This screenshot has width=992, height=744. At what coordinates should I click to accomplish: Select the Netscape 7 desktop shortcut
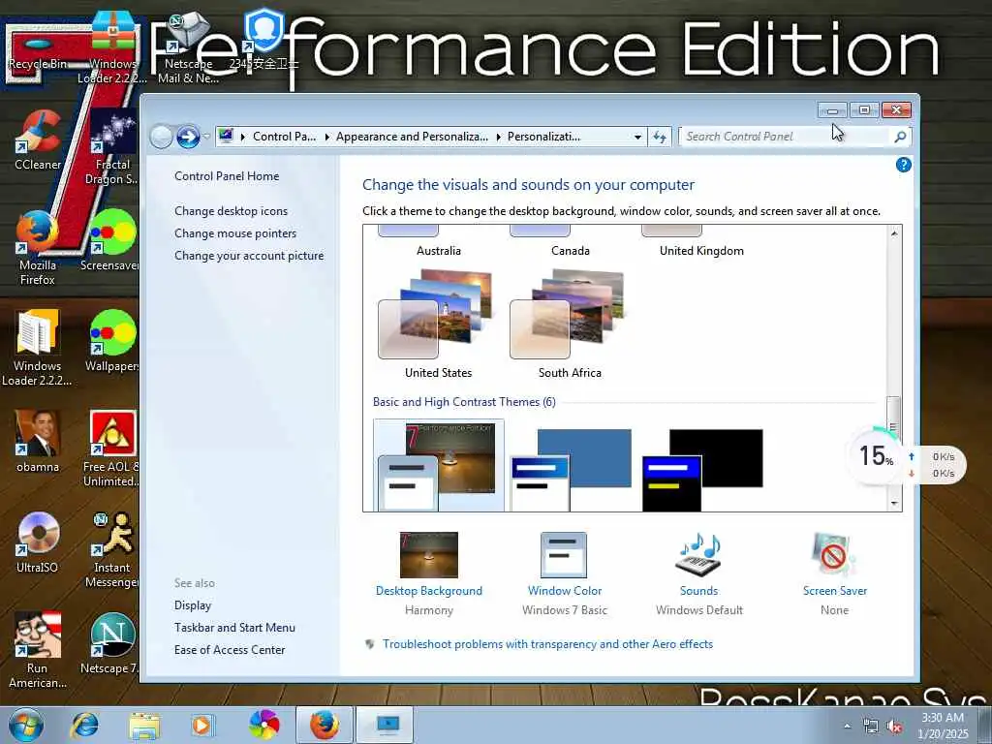111,644
